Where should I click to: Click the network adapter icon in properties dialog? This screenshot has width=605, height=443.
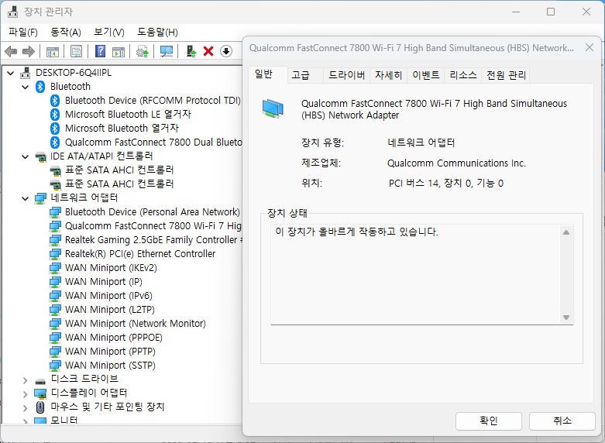273,108
